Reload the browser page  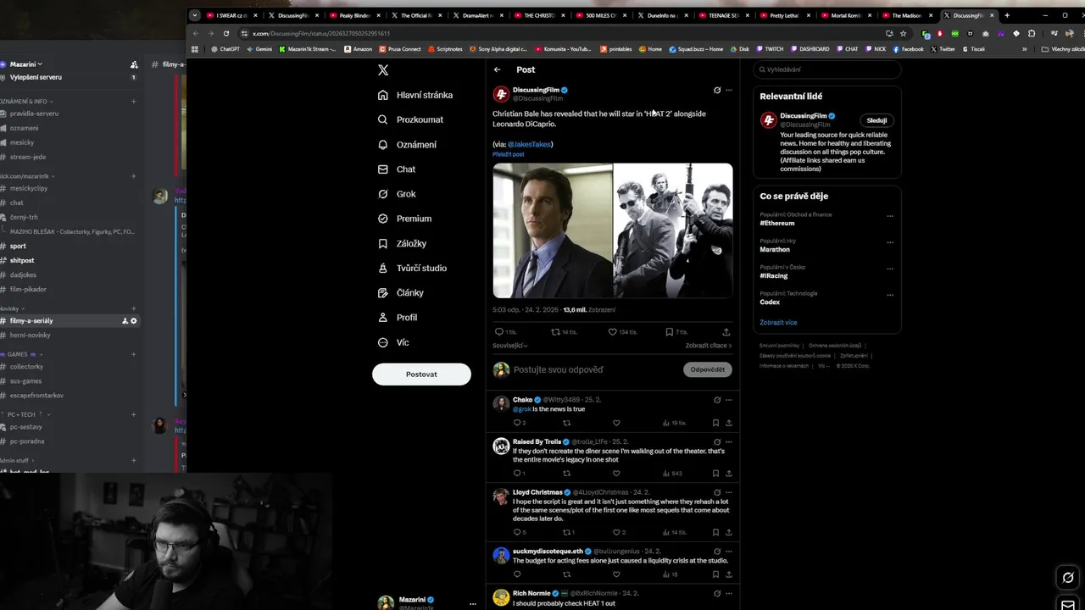(226, 33)
